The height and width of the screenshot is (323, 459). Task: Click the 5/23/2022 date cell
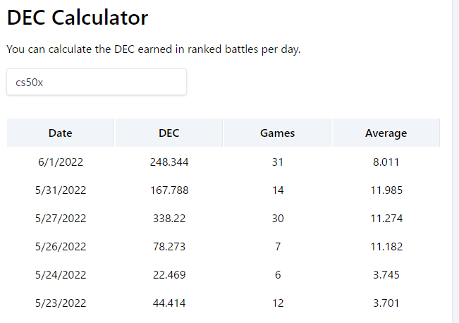61,303
